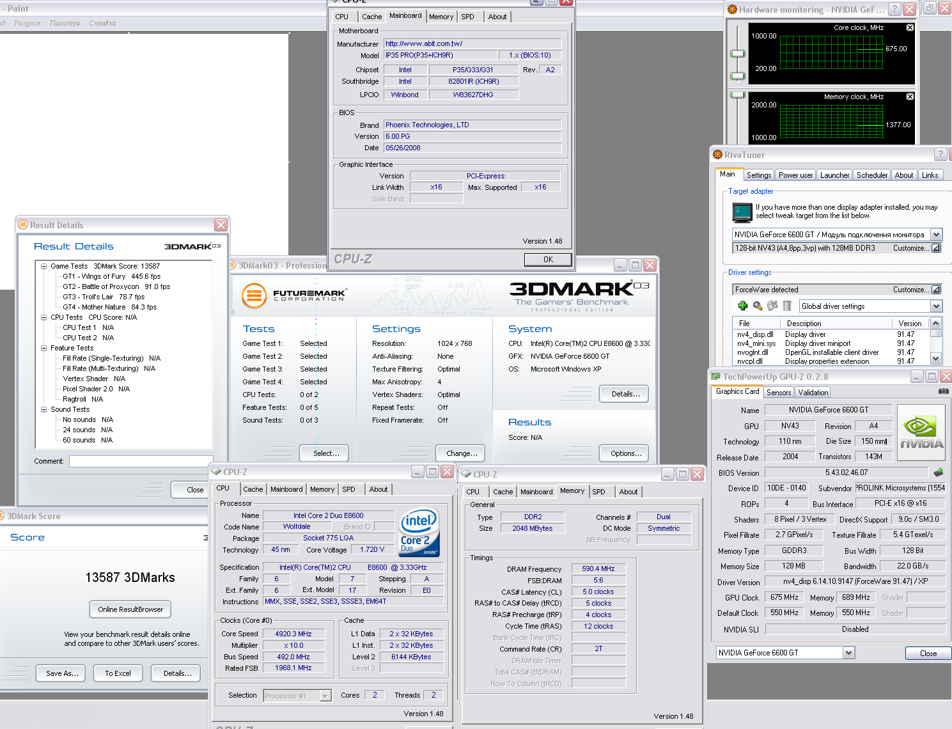The height and width of the screenshot is (729, 952).
Task: Collapse the CPU Tests tree node
Action: click(44, 317)
